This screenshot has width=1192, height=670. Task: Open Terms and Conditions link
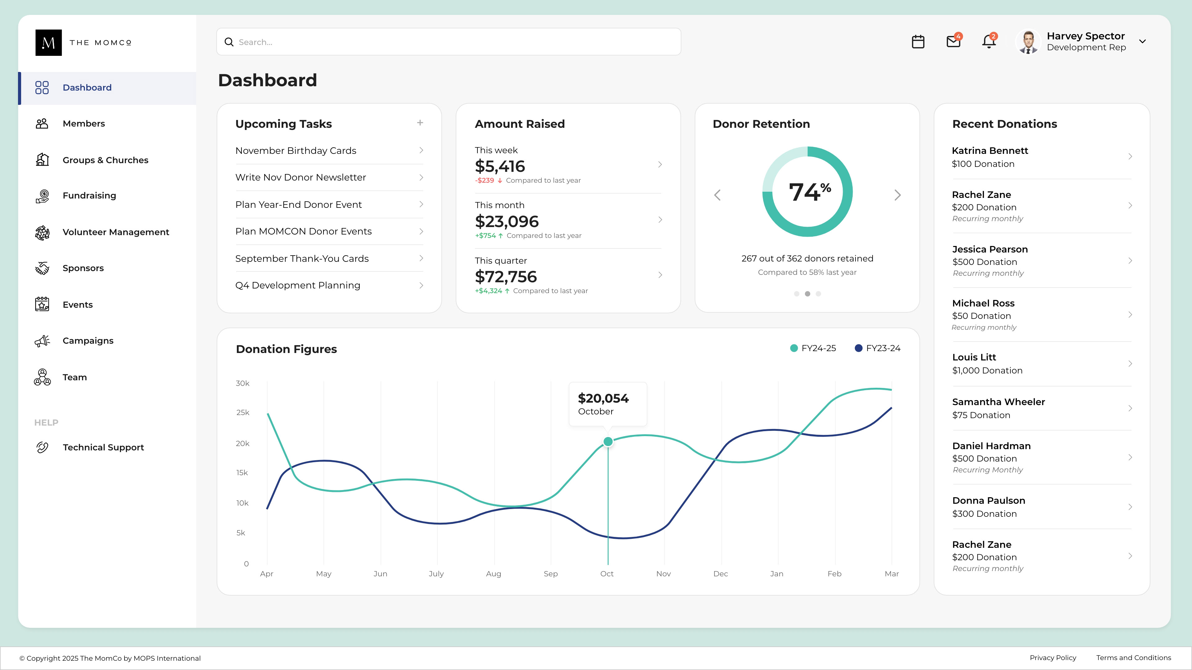1133,658
